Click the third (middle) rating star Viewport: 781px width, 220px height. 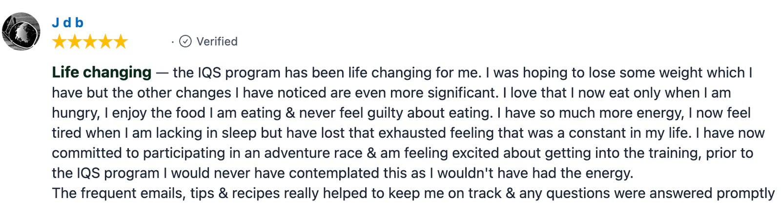click(90, 42)
